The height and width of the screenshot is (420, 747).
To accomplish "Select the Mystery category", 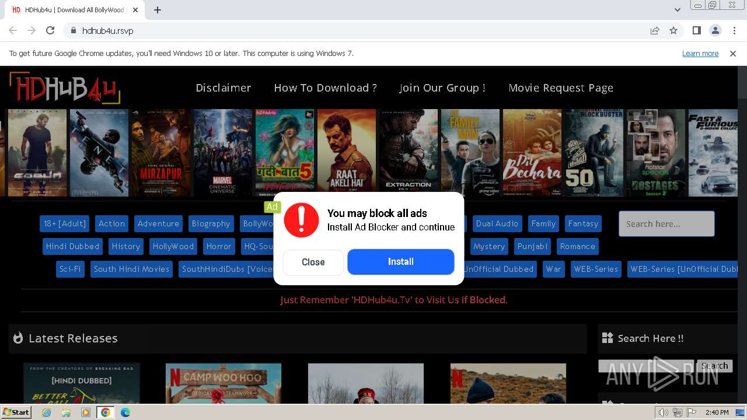I will (x=489, y=246).
